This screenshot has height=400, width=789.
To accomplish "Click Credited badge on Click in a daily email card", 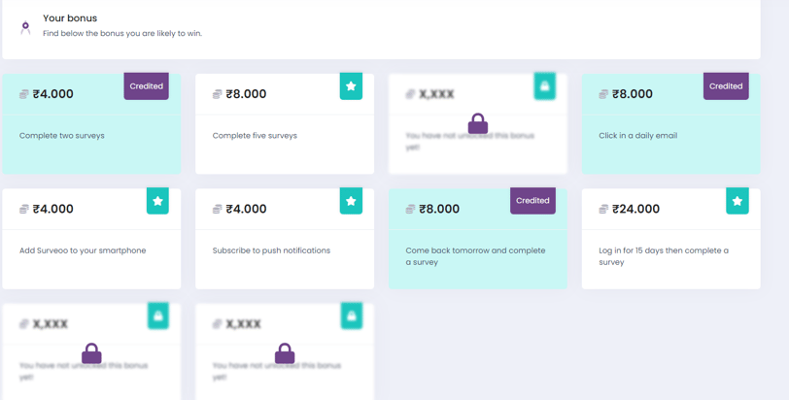I will point(726,86).
